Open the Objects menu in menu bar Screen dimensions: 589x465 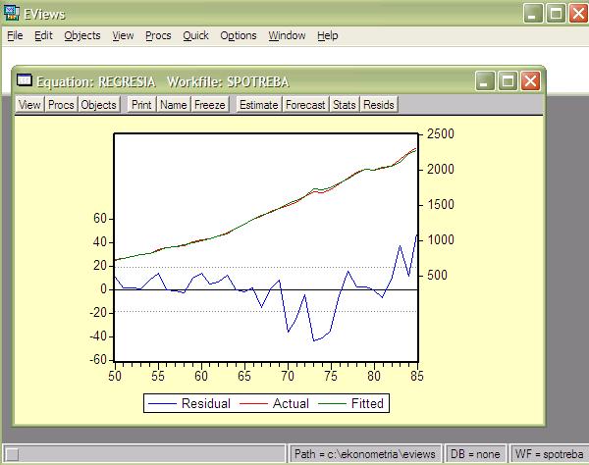82,35
